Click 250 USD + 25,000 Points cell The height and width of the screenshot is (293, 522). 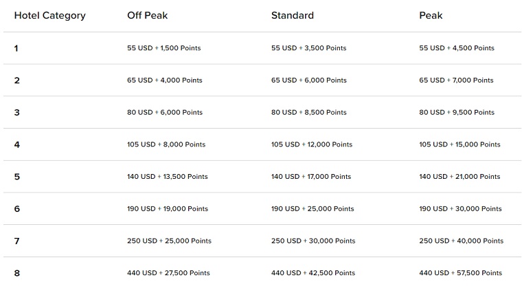tap(169, 241)
